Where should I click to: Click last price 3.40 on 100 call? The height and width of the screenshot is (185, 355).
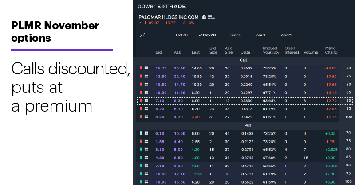[x=196, y=117]
